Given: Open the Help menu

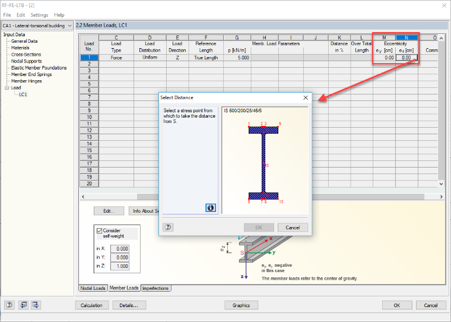Looking at the screenshot, I should [59, 15].
